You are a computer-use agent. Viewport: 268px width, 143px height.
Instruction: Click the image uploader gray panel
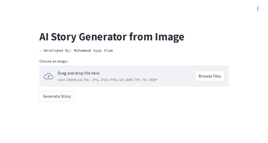pyautogui.click(x=172, y=82)
